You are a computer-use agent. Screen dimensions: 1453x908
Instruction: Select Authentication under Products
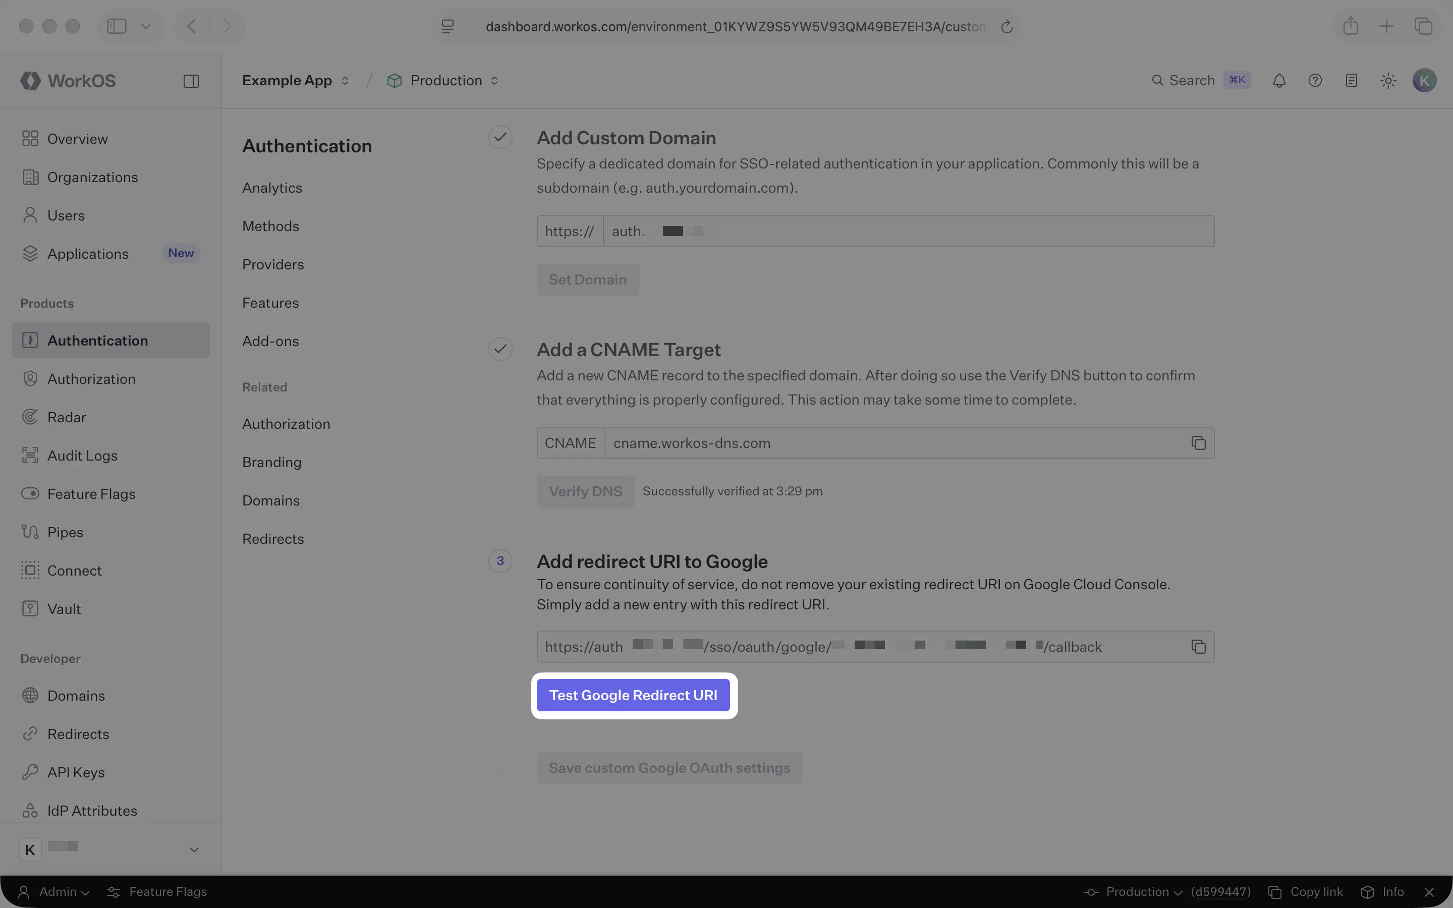[x=111, y=340]
